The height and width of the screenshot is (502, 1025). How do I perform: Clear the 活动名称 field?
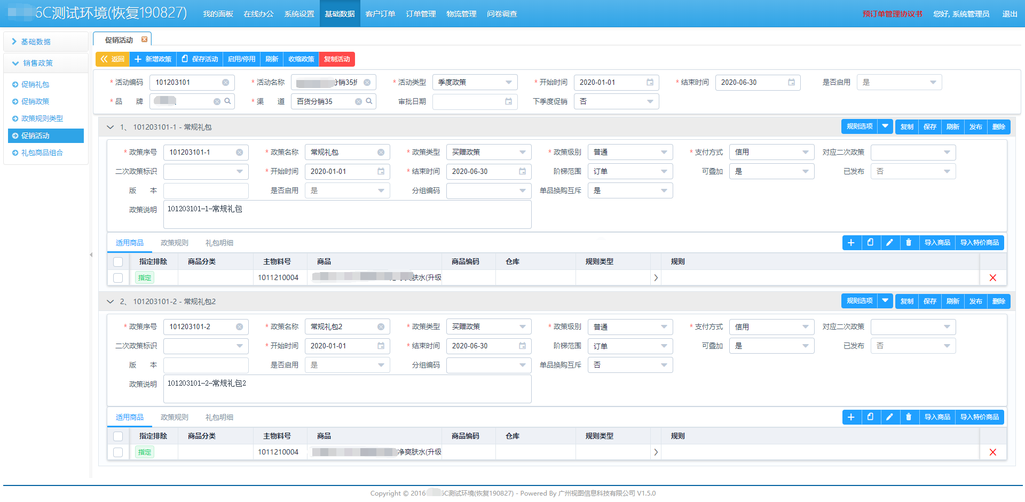coord(367,83)
